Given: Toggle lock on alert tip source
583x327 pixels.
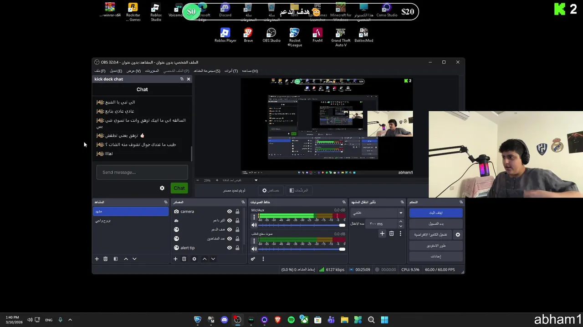Looking at the screenshot, I should (237, 248).
